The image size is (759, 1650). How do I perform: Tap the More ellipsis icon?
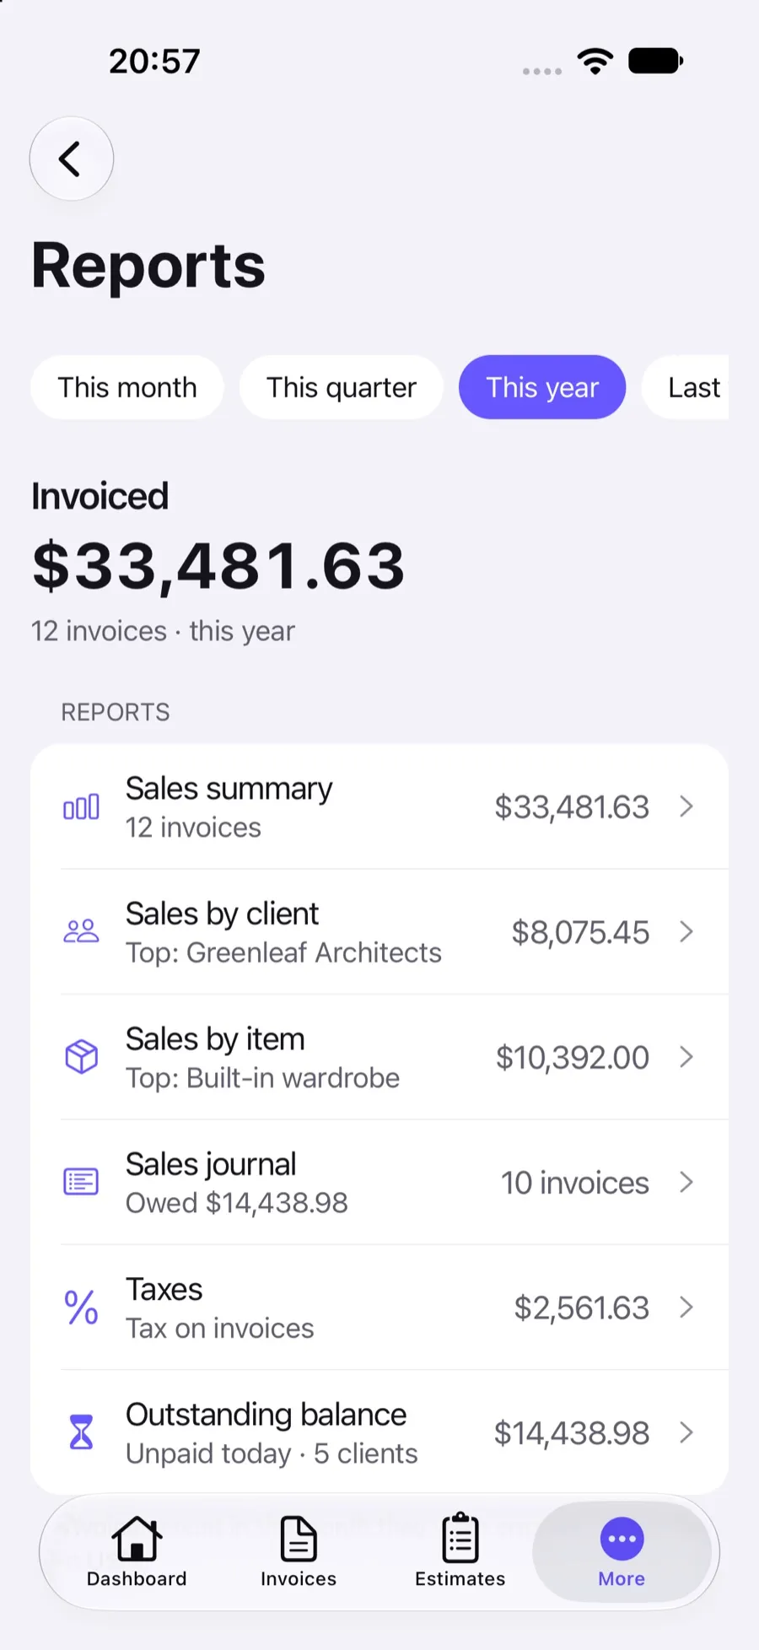point(622,1539)
